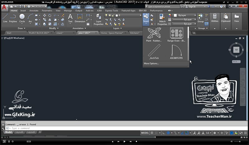Expand the Draw panel
Image resolution: width=249 pixels, height=145 pixels.
coord(21,28)
